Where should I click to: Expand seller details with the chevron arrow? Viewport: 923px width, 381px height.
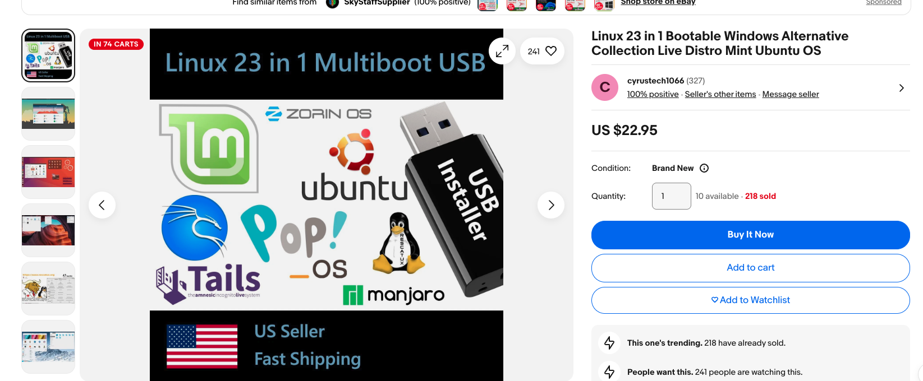[x=901, y=88]
